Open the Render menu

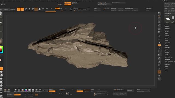[x=59, y=1]
